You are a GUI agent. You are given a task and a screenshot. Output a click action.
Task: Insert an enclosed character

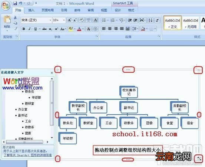[95, 29]
